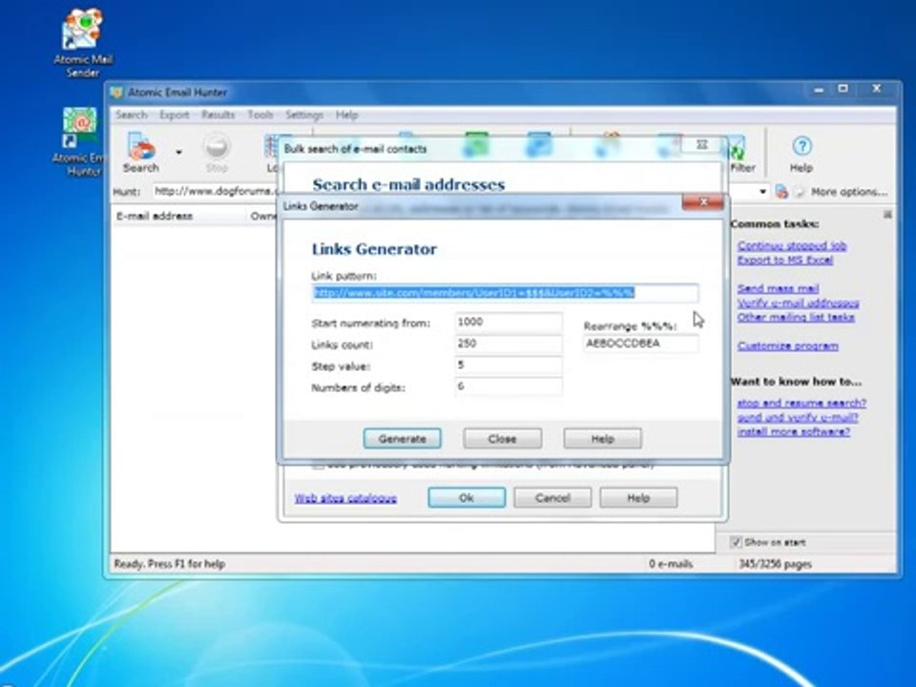Click the Generate button

[402, 439]
